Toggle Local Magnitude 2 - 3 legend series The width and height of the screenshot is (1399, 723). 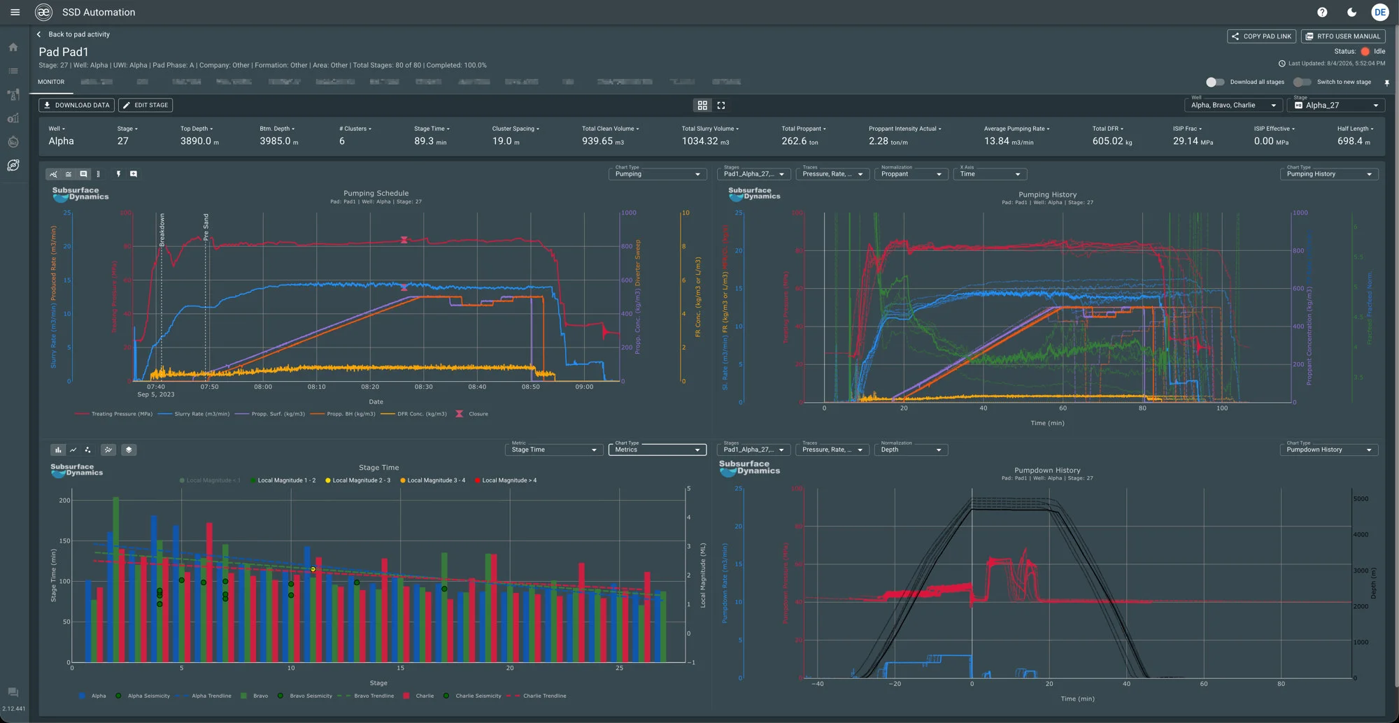pos(357,480)
